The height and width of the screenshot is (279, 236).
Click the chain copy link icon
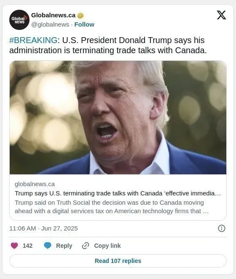coord(86,246)
